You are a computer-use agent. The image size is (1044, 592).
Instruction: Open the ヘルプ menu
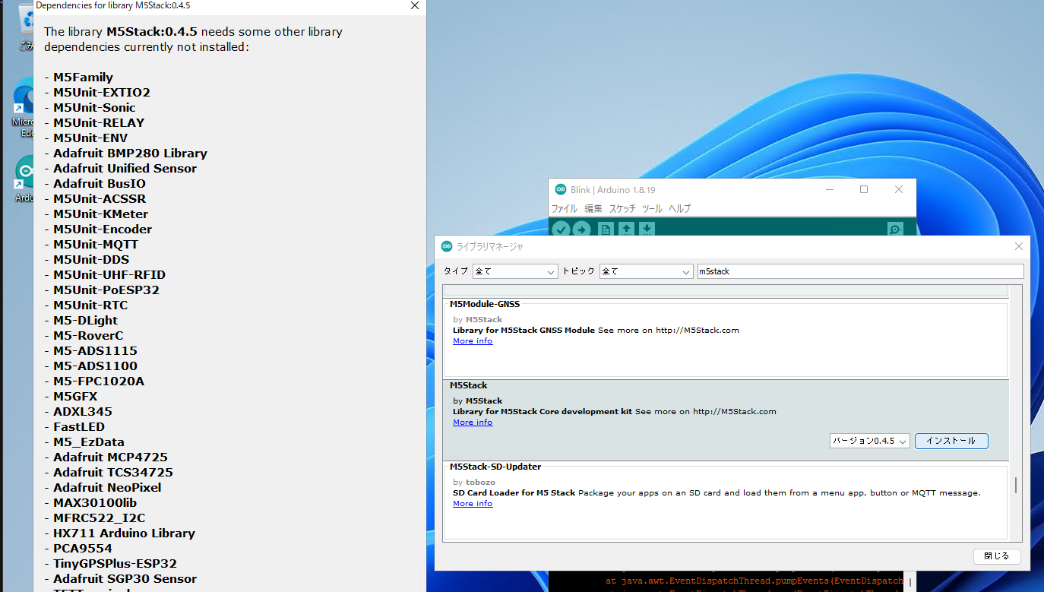(x=679, y=208)
